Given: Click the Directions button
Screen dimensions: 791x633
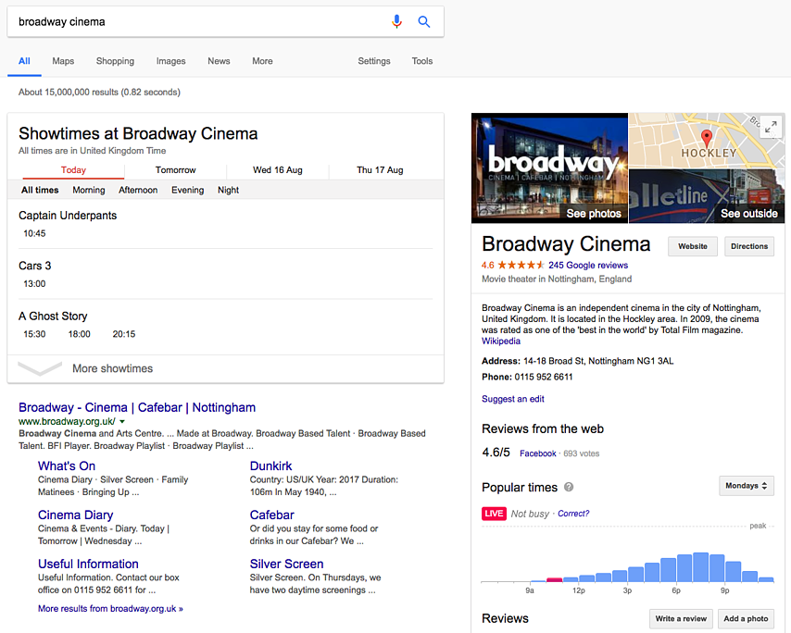Looking at the screenshot, I should 749,246.
